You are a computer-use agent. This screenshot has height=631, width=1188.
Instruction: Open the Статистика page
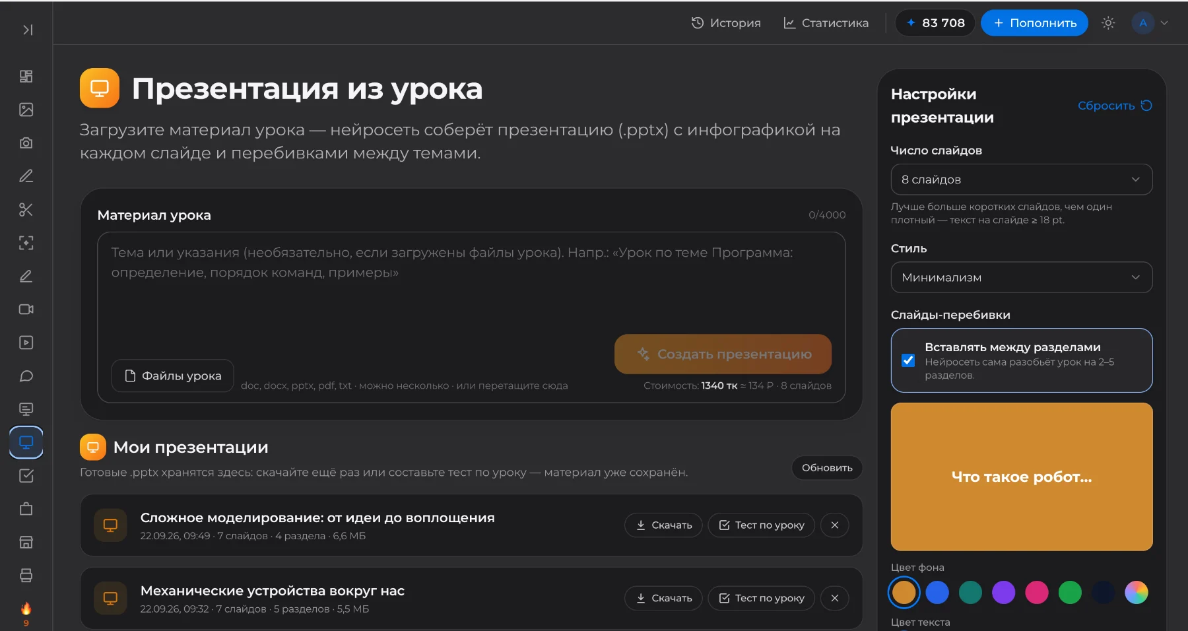826,23
